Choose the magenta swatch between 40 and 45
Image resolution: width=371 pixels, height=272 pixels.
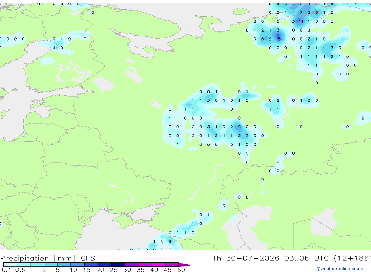[x=158, y=265]
